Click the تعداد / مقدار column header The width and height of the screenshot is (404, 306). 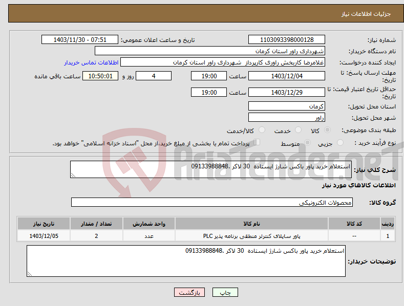click(96, 224)
